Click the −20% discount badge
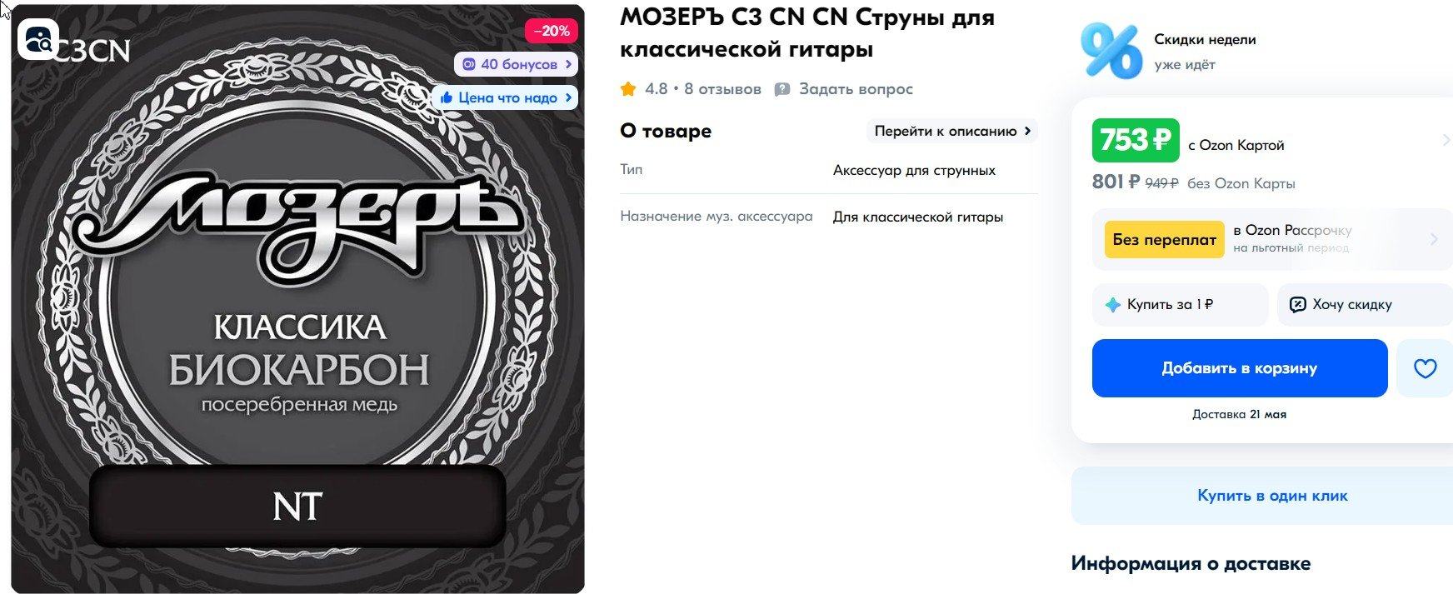 tap(552, 31)
